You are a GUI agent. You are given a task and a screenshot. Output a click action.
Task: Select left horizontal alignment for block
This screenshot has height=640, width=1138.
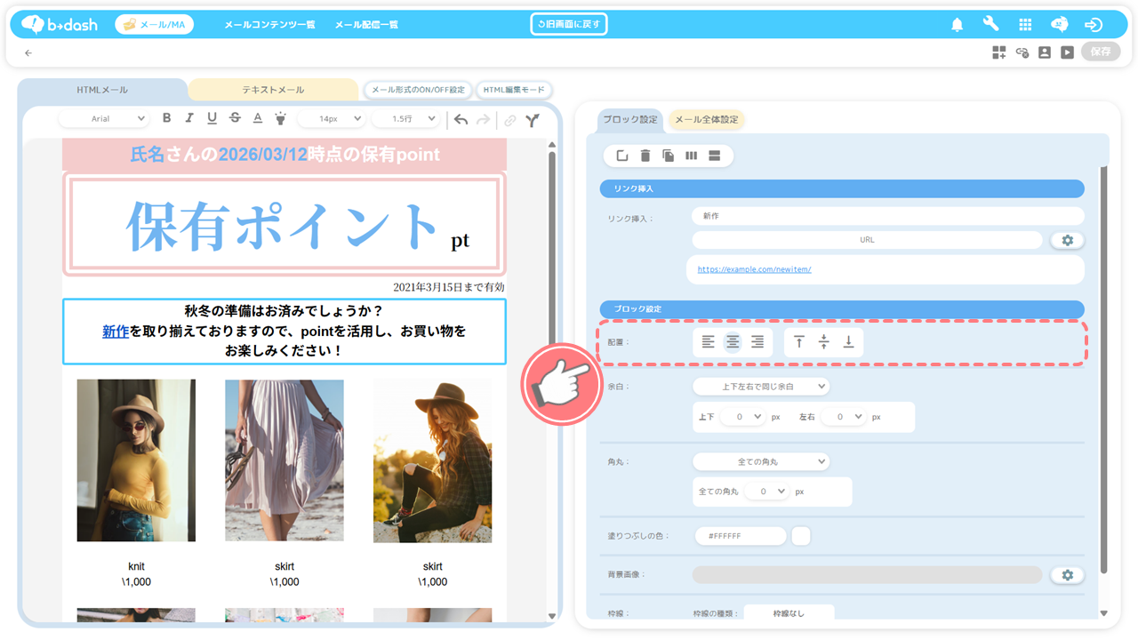[x=708, y=342]
